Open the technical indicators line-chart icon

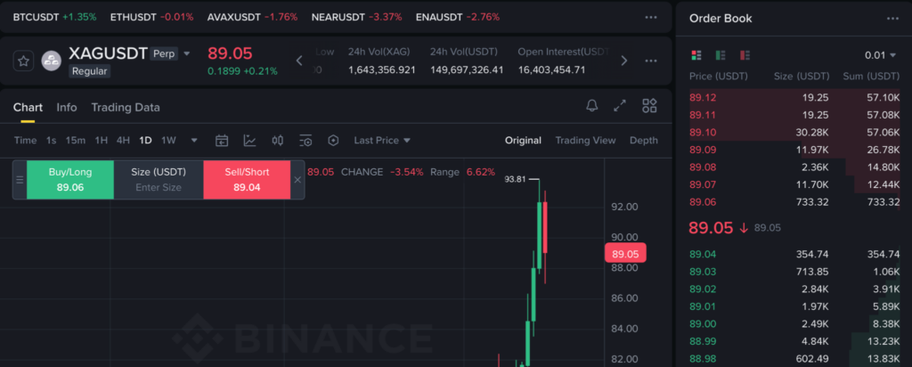coord(250,140)
